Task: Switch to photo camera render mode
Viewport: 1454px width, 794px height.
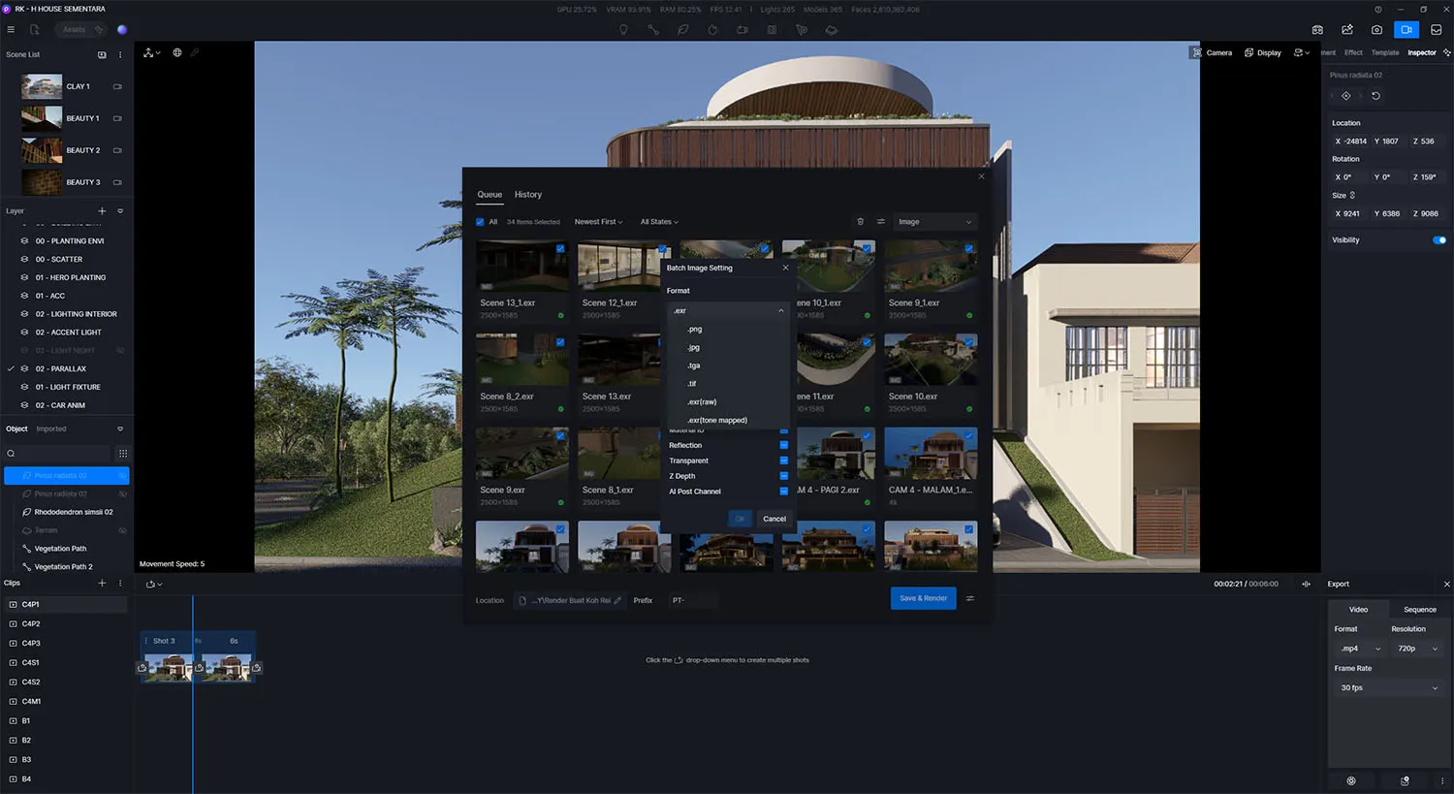Action: pos(1376,30)
